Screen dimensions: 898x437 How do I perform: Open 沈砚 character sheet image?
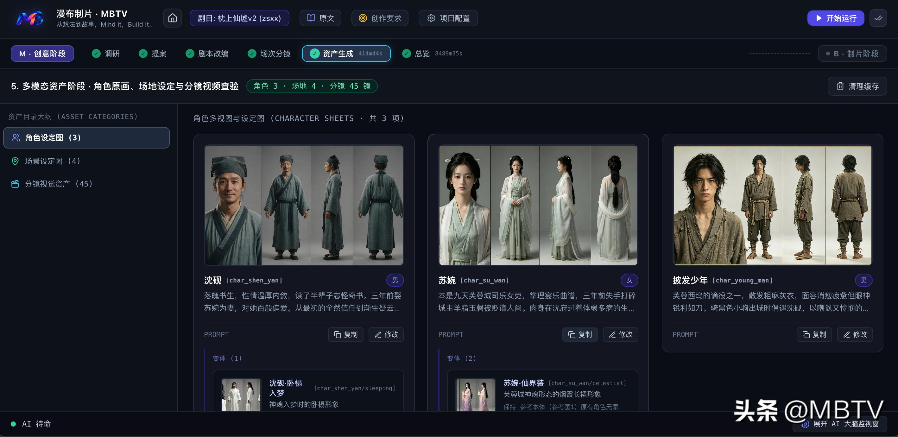point(304,205)
